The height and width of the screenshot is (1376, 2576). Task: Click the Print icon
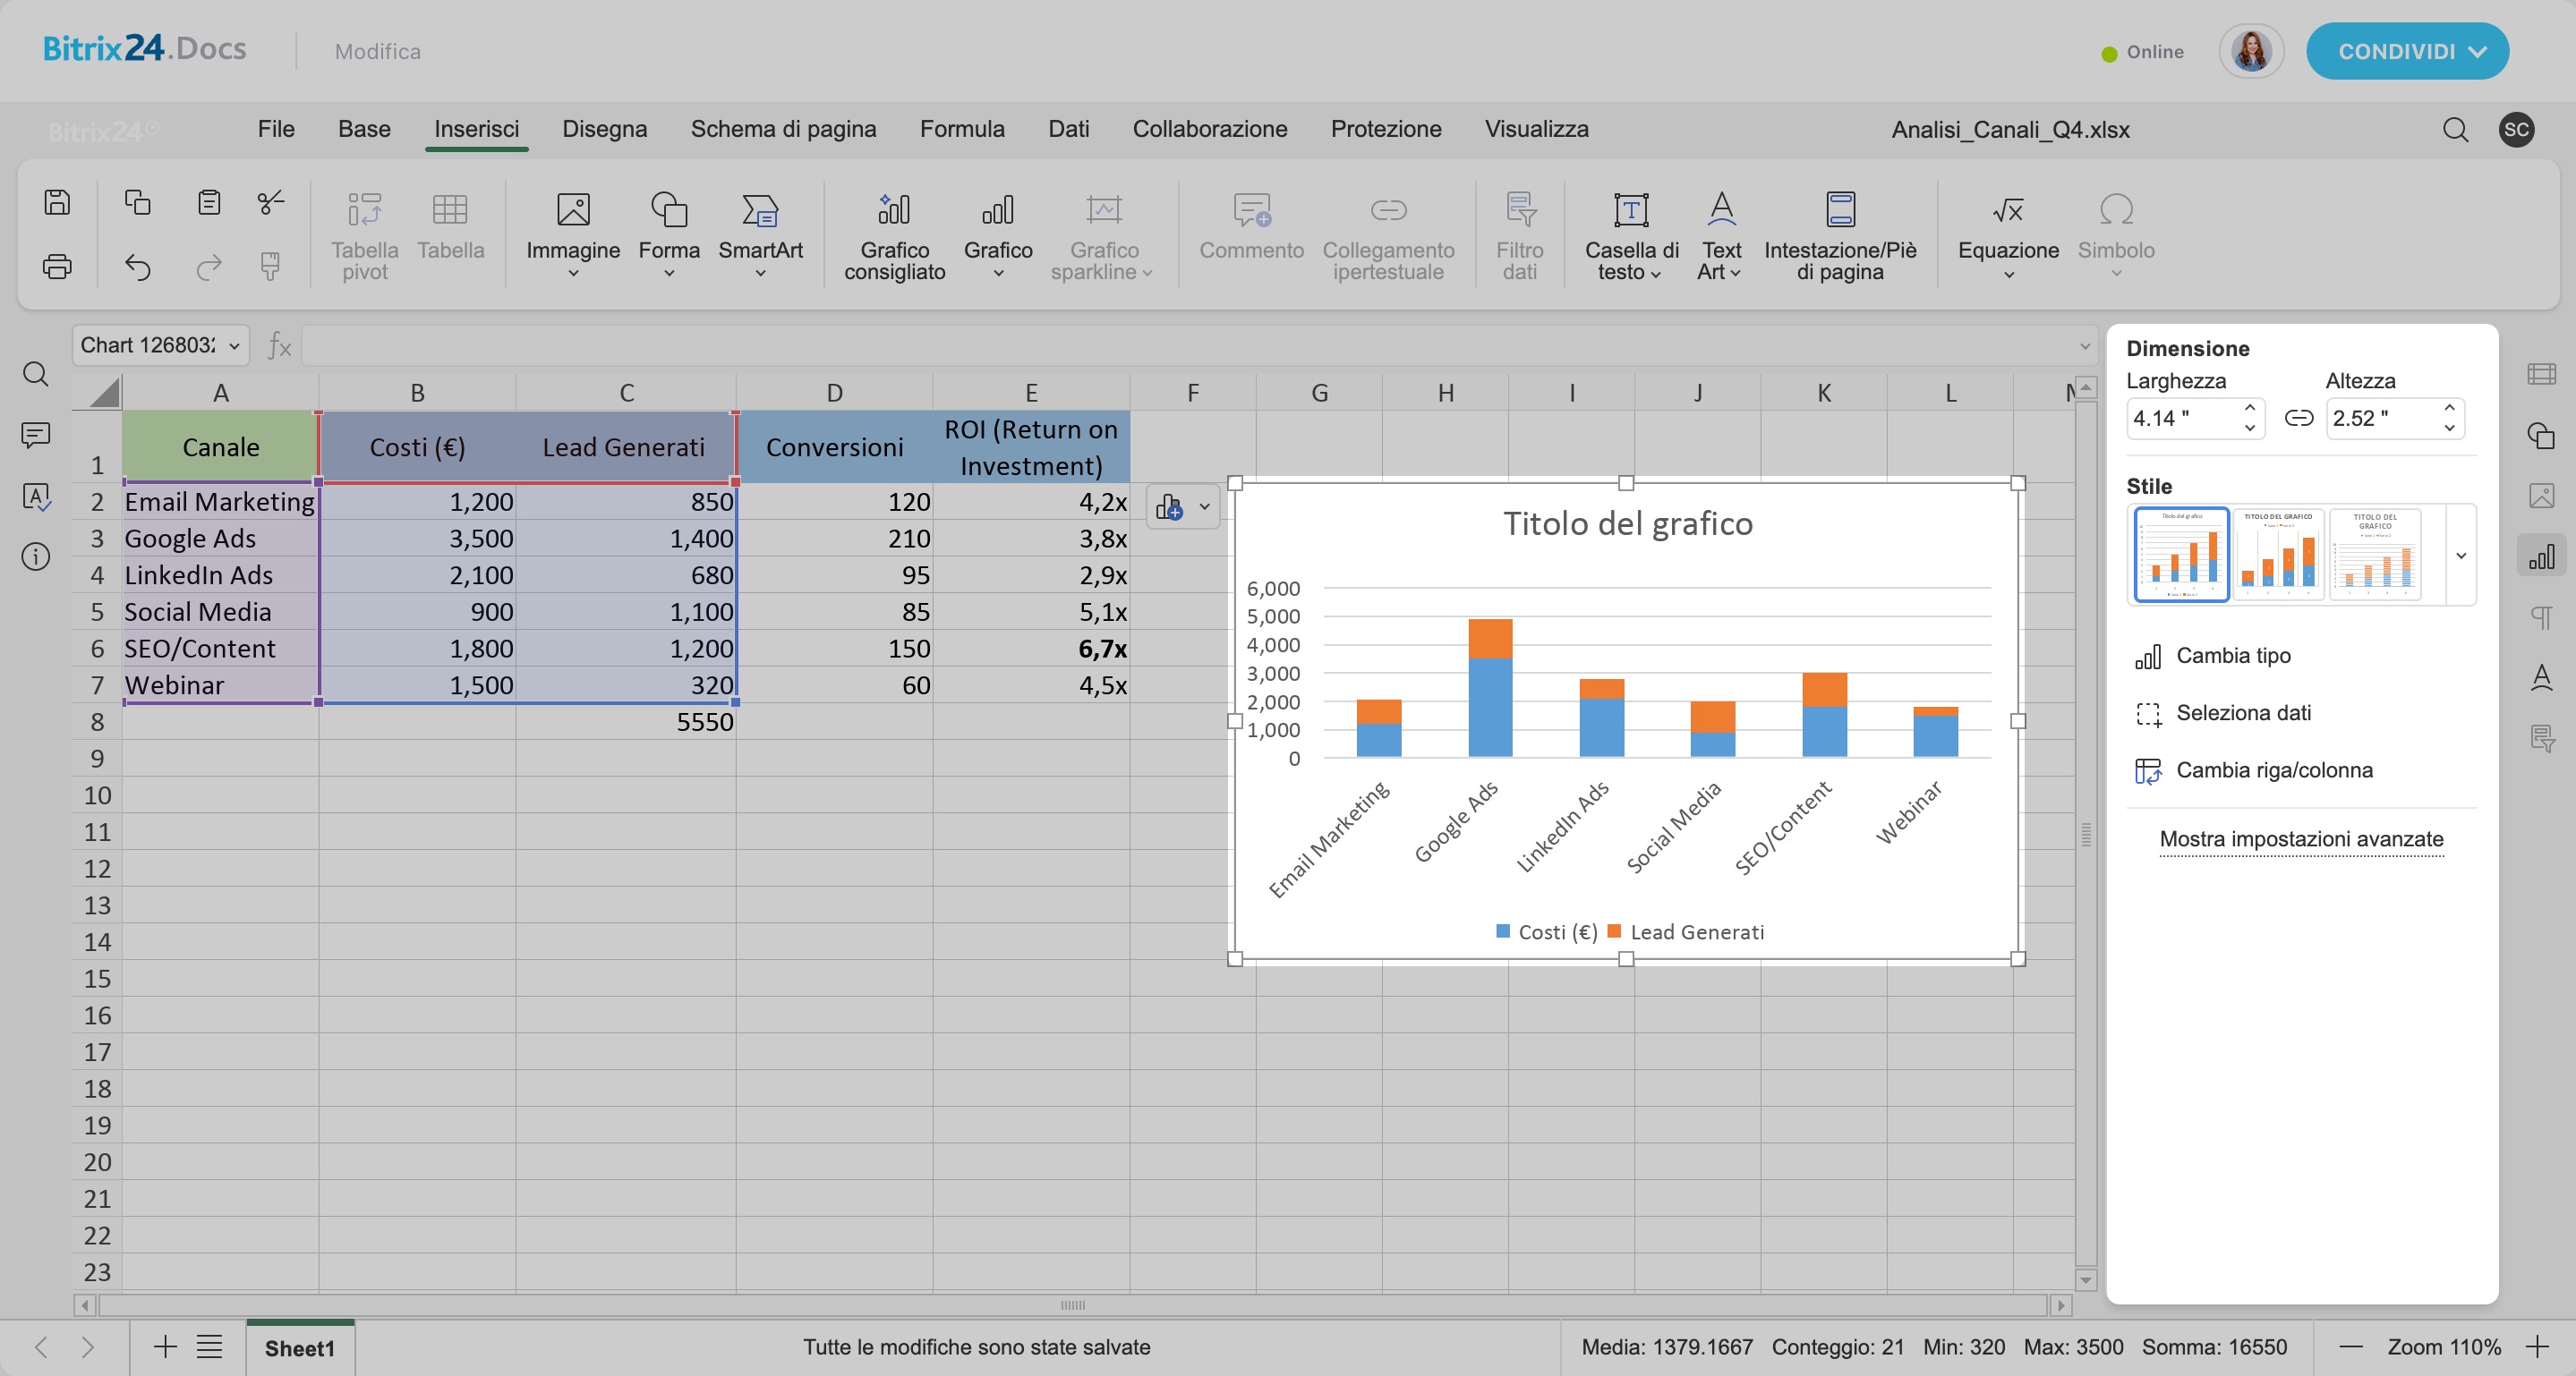tap(57, 267)
